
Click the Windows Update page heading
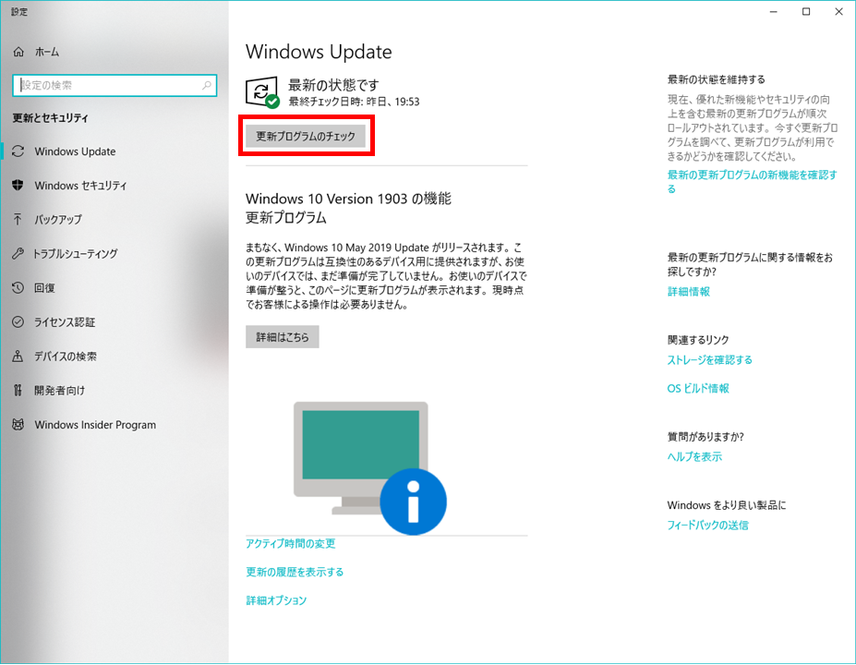pos(319,52)
